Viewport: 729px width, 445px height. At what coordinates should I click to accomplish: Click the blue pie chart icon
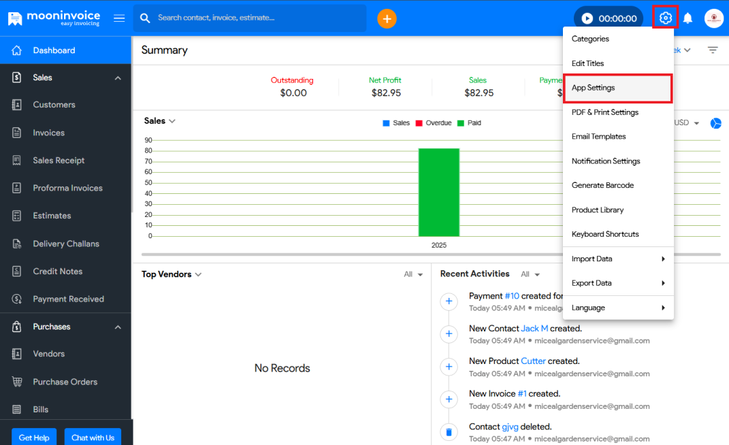715,123
